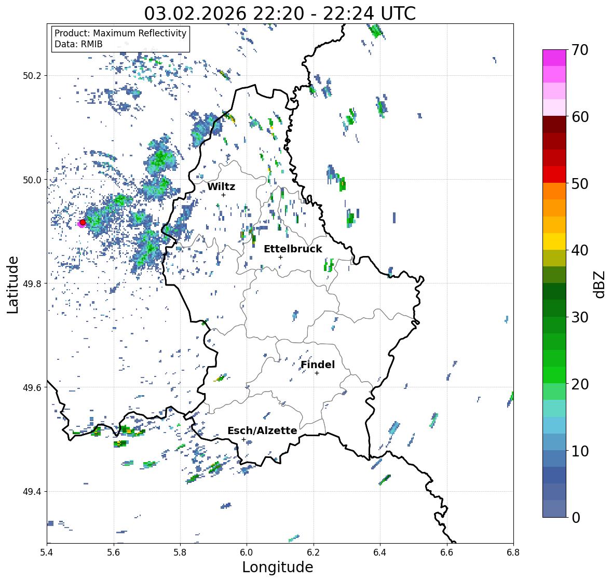
Task: Click the plot title with date and time
Action: coord(280,14)
